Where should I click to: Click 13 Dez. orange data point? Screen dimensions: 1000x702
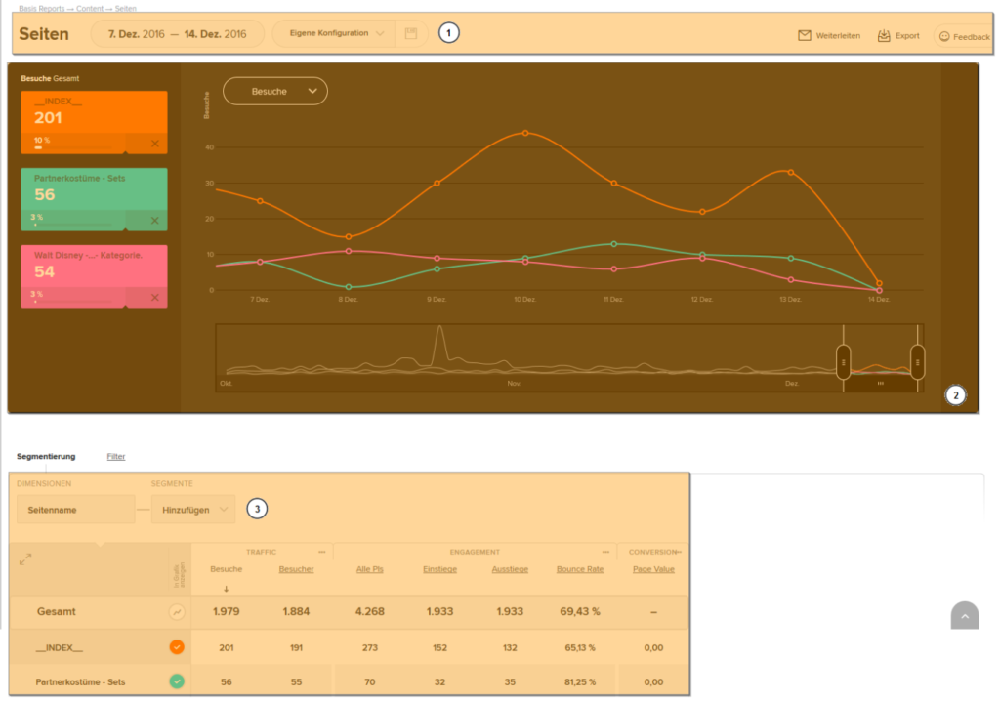pyautogui.click(x=791, y=172)
